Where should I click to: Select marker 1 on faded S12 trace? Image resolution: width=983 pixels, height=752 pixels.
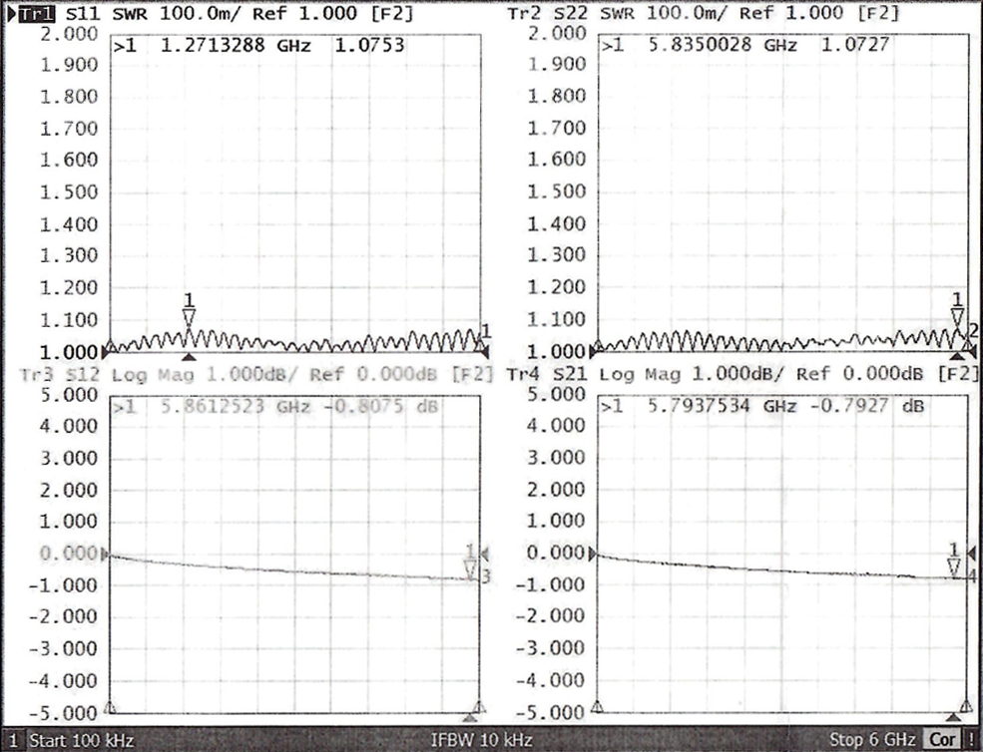(x=470, y=568)
